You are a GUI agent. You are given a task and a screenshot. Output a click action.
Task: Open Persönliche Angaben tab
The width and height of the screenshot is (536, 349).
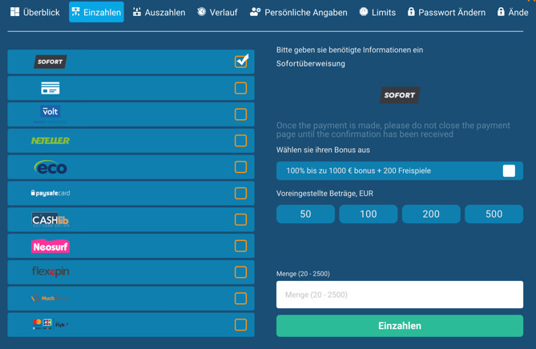(298, 12)
